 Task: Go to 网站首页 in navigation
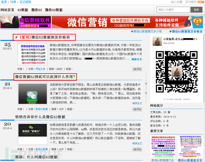click(x=7, y=10)
